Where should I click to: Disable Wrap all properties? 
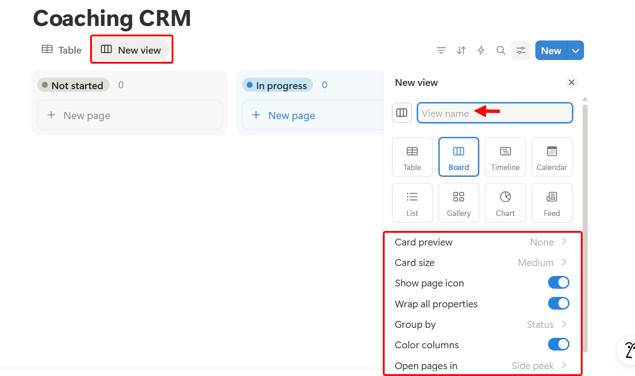pyautogui.click(x=559, y=303)
